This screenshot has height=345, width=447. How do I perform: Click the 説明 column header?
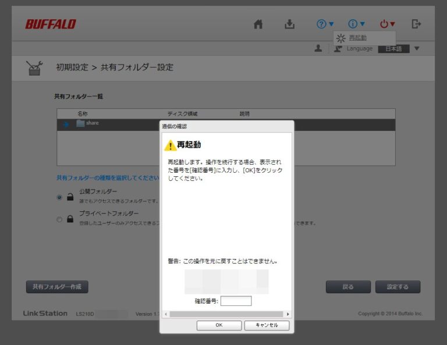tap(244, 113)
